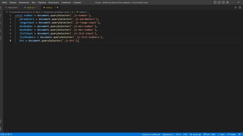Click the '.js-list-numbers' selector string

point(87,37)
